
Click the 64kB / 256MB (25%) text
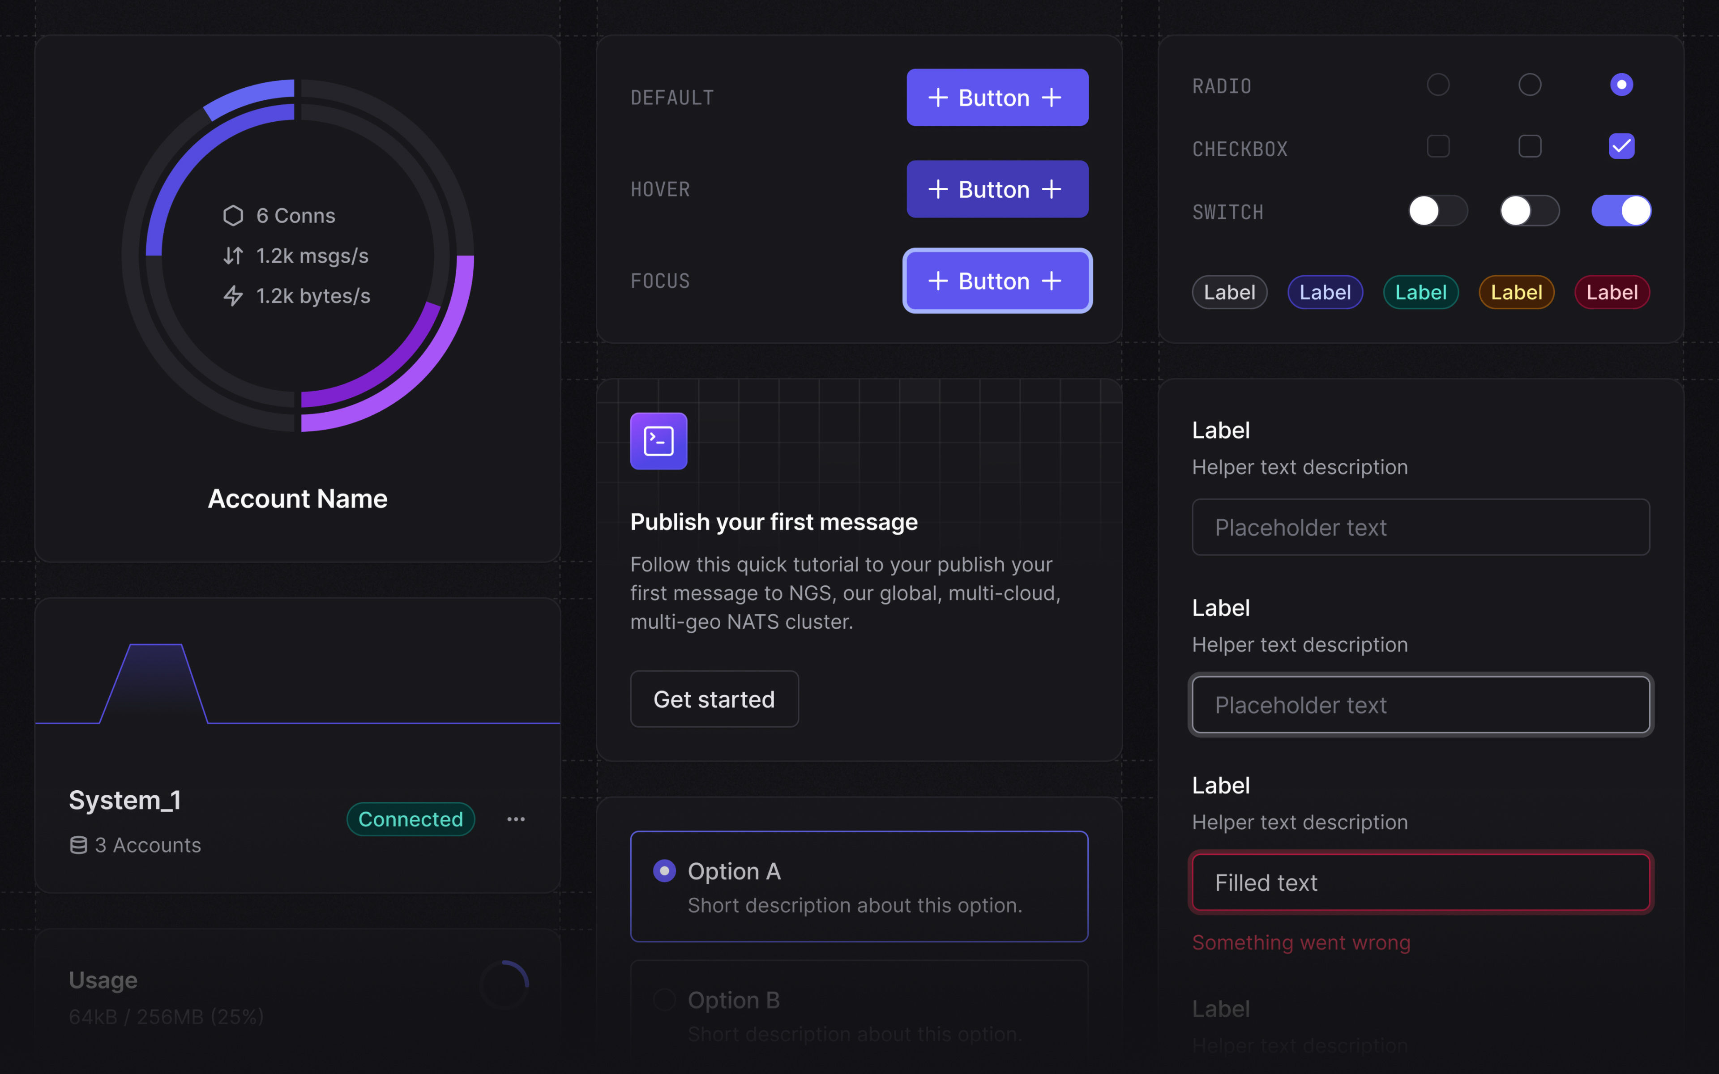pyautogui.click(x=166, y=1017)
